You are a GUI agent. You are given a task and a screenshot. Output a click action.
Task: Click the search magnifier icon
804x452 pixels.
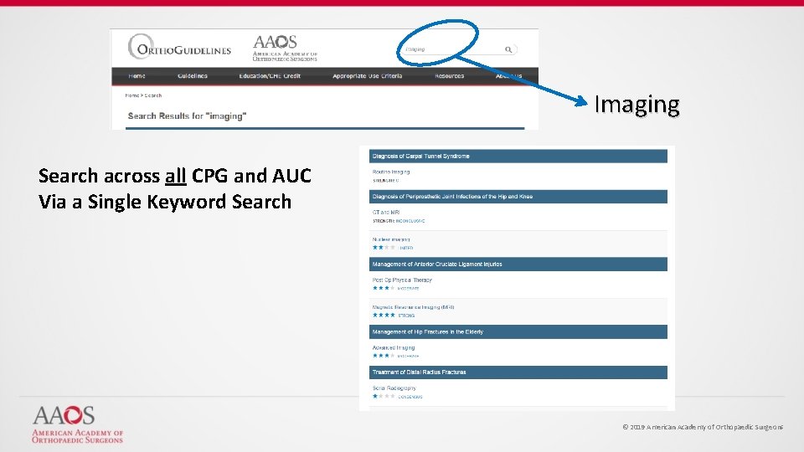coord(508,49)
